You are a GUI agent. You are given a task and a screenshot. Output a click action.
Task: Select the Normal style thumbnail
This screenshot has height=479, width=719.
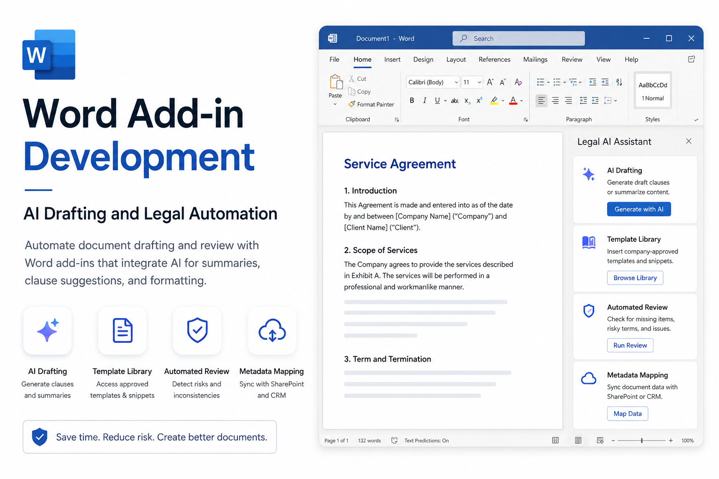653,91
